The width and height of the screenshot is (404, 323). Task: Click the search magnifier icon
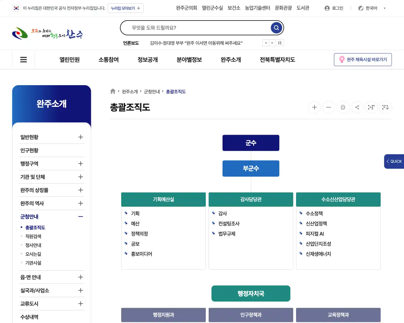click(276, 27)
